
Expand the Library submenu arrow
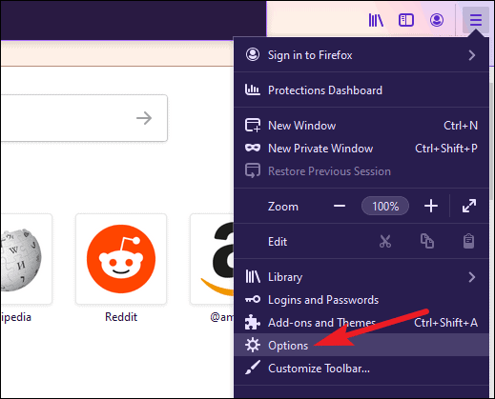472,277
